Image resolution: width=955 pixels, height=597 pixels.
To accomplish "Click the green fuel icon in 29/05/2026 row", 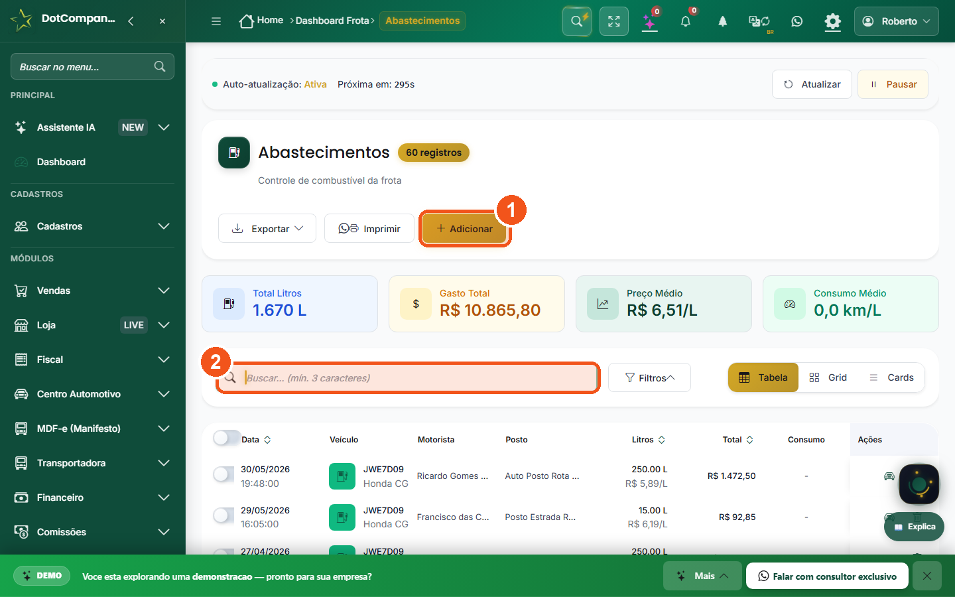I will point(342,517).
